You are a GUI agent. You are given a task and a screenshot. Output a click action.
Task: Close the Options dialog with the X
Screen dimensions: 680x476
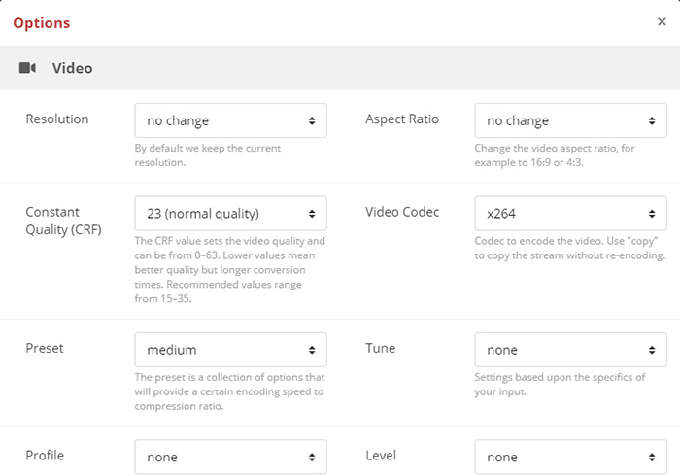pyautogui.click(x=662, y=21)
